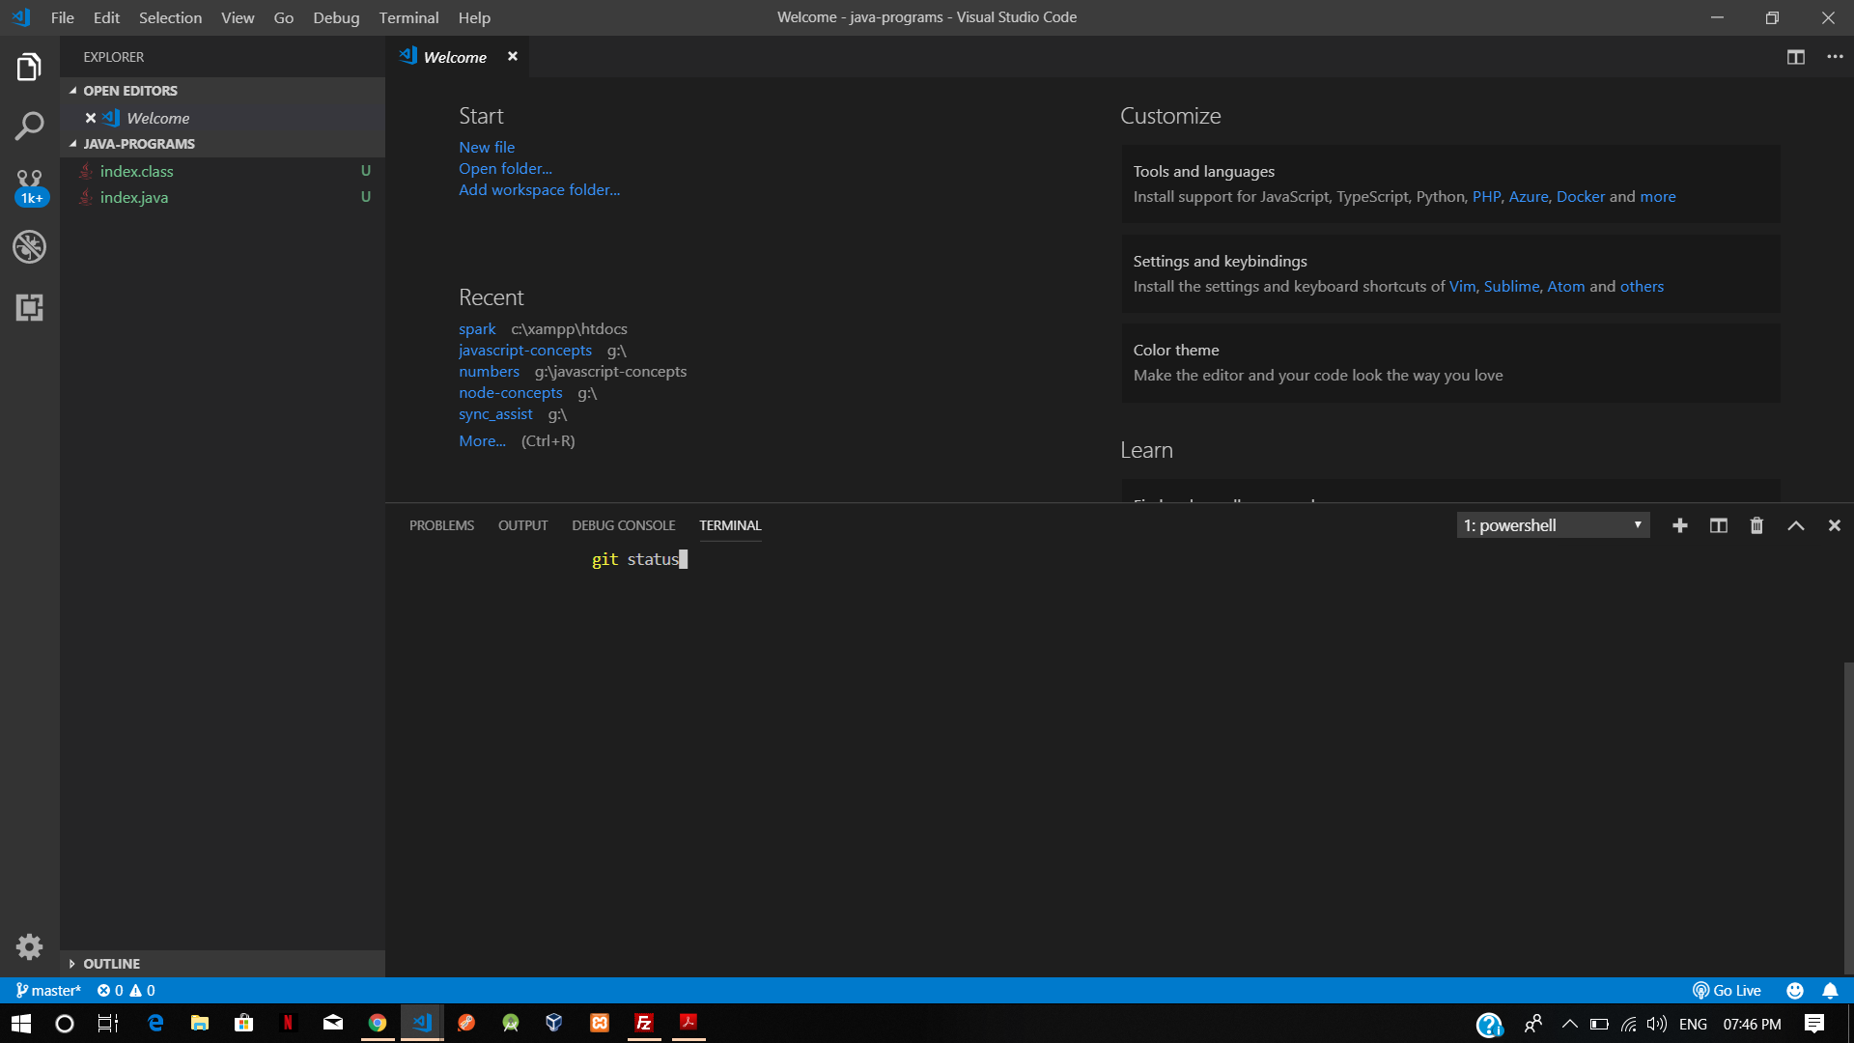The image size is (1854, 1043).
Task: Open Windows Start menu
Action: coord(21,1023)
